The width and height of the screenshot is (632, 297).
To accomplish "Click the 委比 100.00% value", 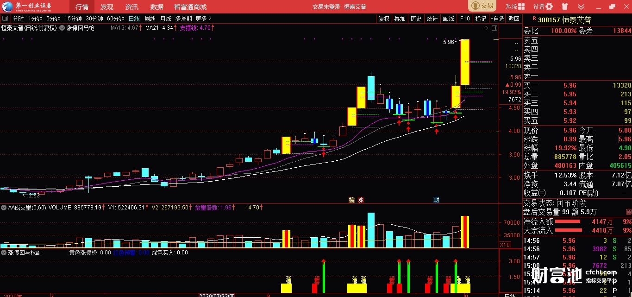I will [563, 31].
